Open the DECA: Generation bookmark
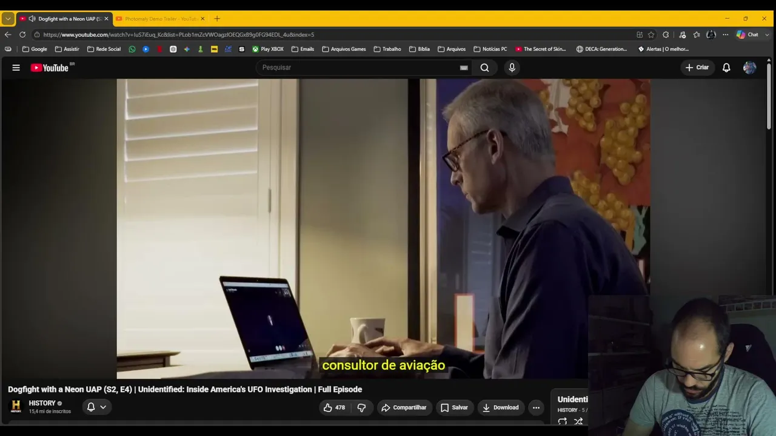 [x=602, y=49]
